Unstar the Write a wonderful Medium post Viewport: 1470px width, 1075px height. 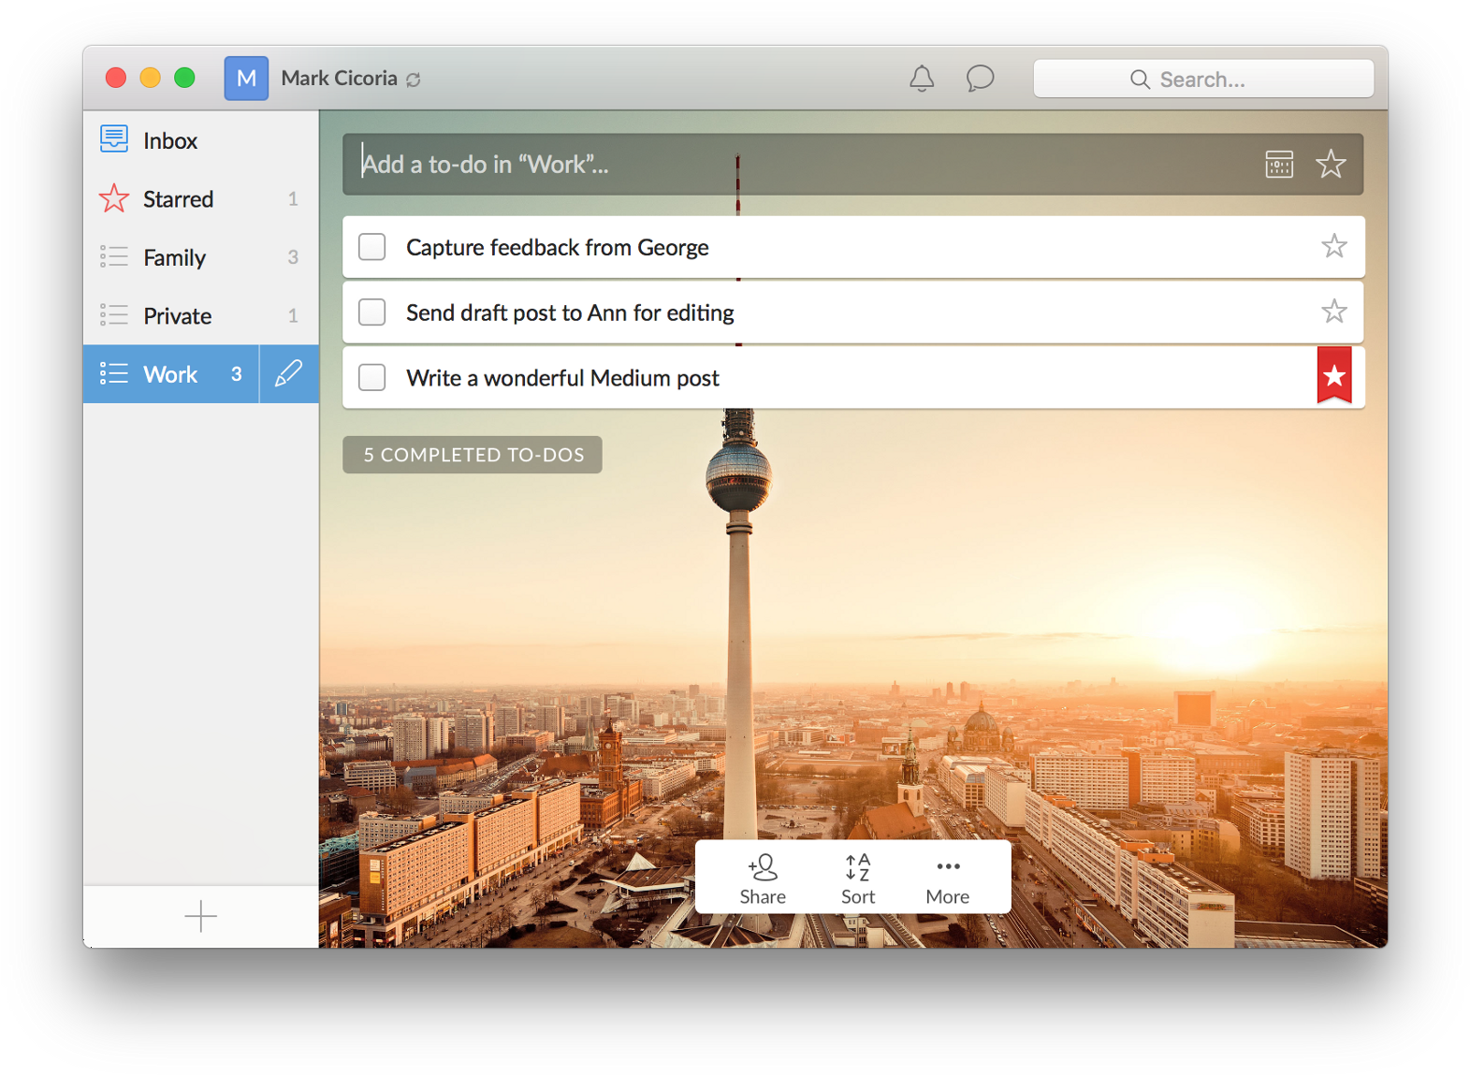[x=1333, y=376]
